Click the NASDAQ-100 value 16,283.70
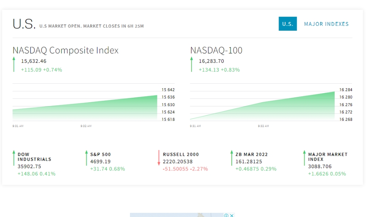 [x=211, y=61]
